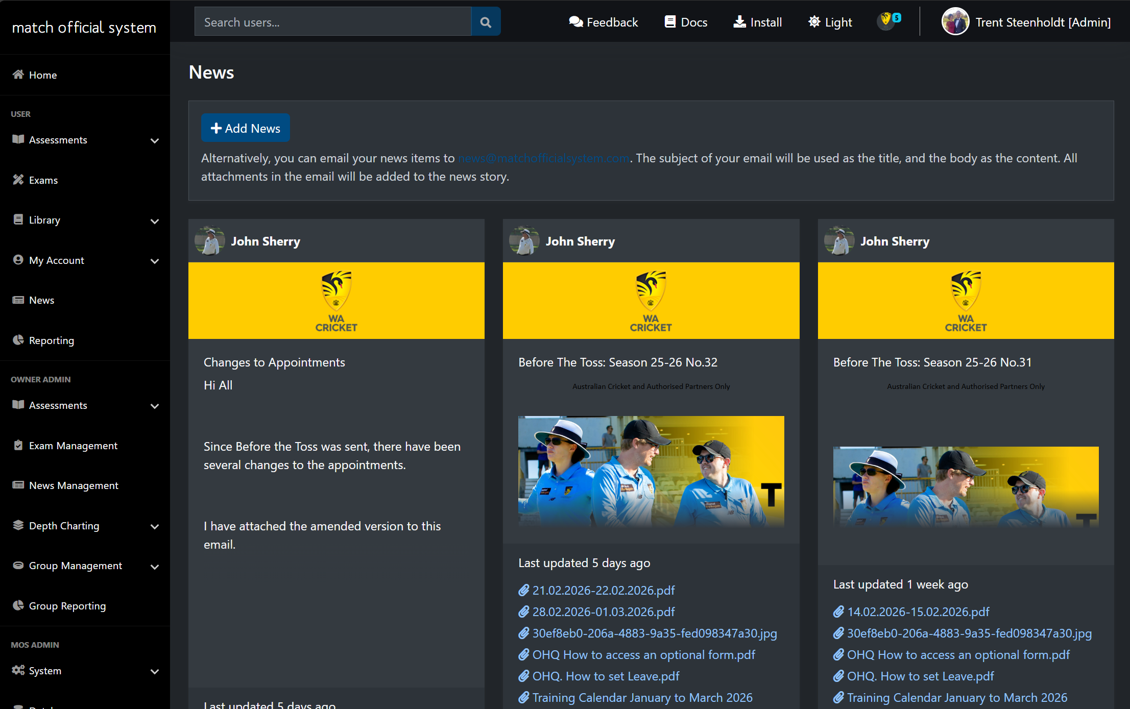Expand the Assessments section under USER
1130x709 pixels.
155,140
